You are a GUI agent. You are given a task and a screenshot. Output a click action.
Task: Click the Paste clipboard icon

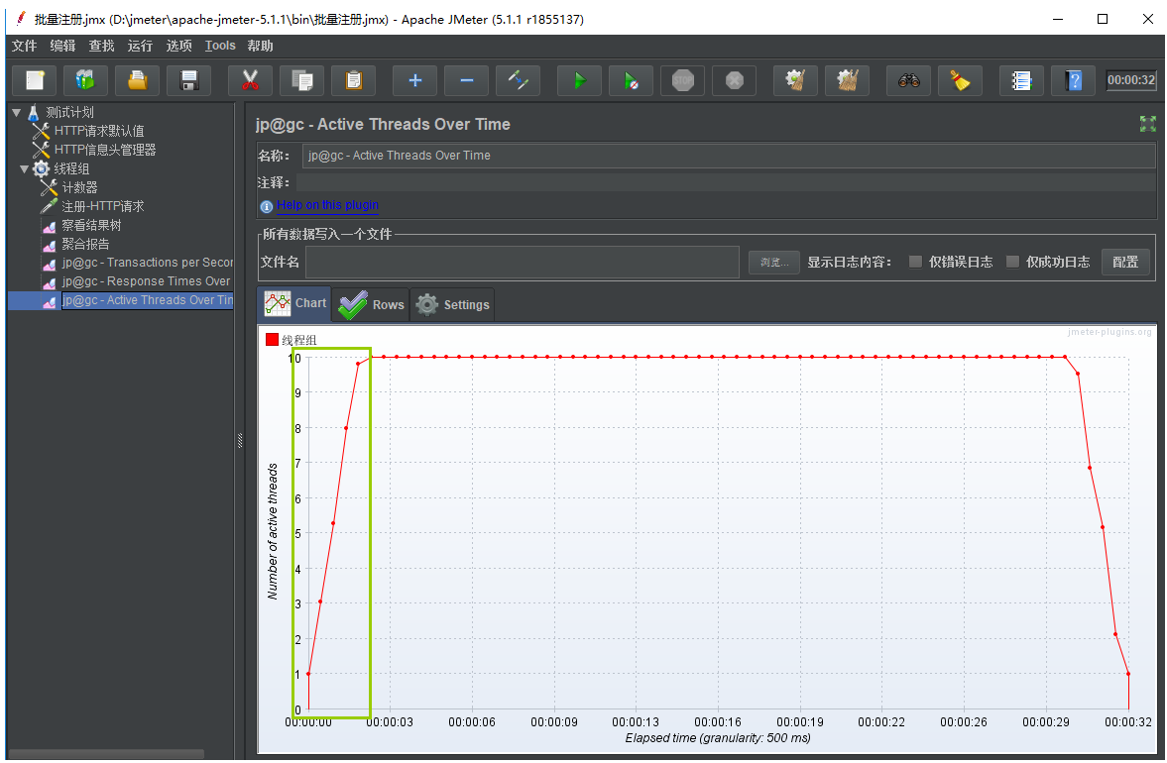[x=354, y=80]
